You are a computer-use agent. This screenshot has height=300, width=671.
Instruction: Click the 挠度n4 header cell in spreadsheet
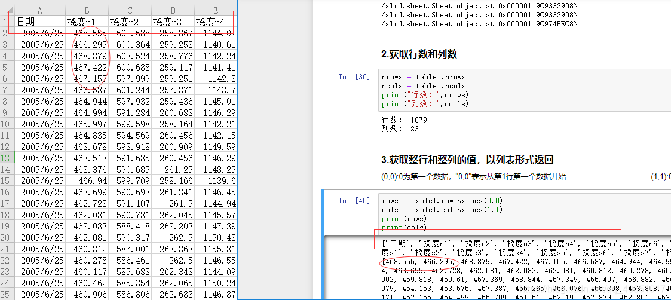[x=216, y=22]
